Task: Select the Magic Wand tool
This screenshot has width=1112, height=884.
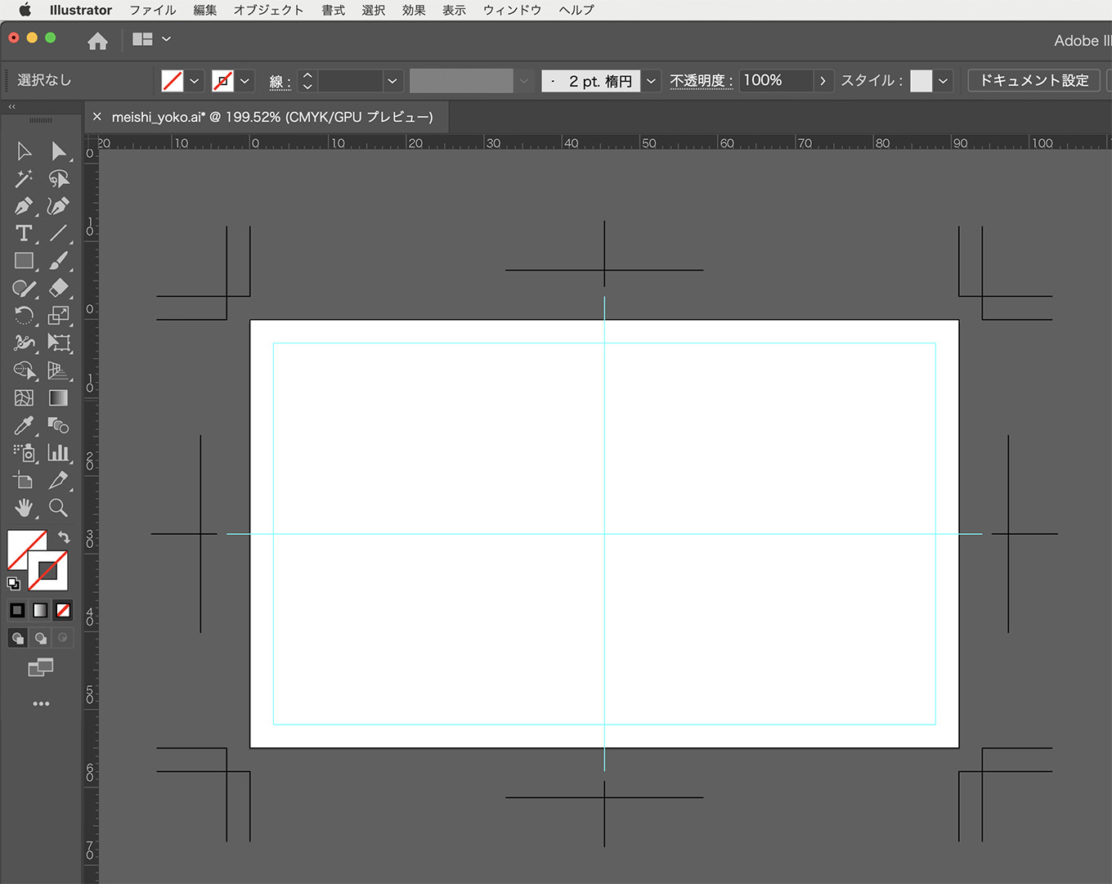Action: pyautogui.click(x=24, y=178)
